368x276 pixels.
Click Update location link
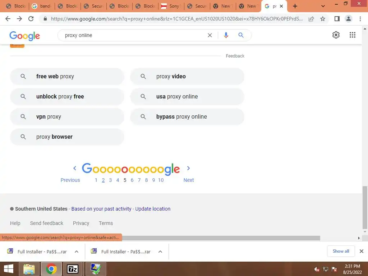pyautogui.click(x=153, y=209)
